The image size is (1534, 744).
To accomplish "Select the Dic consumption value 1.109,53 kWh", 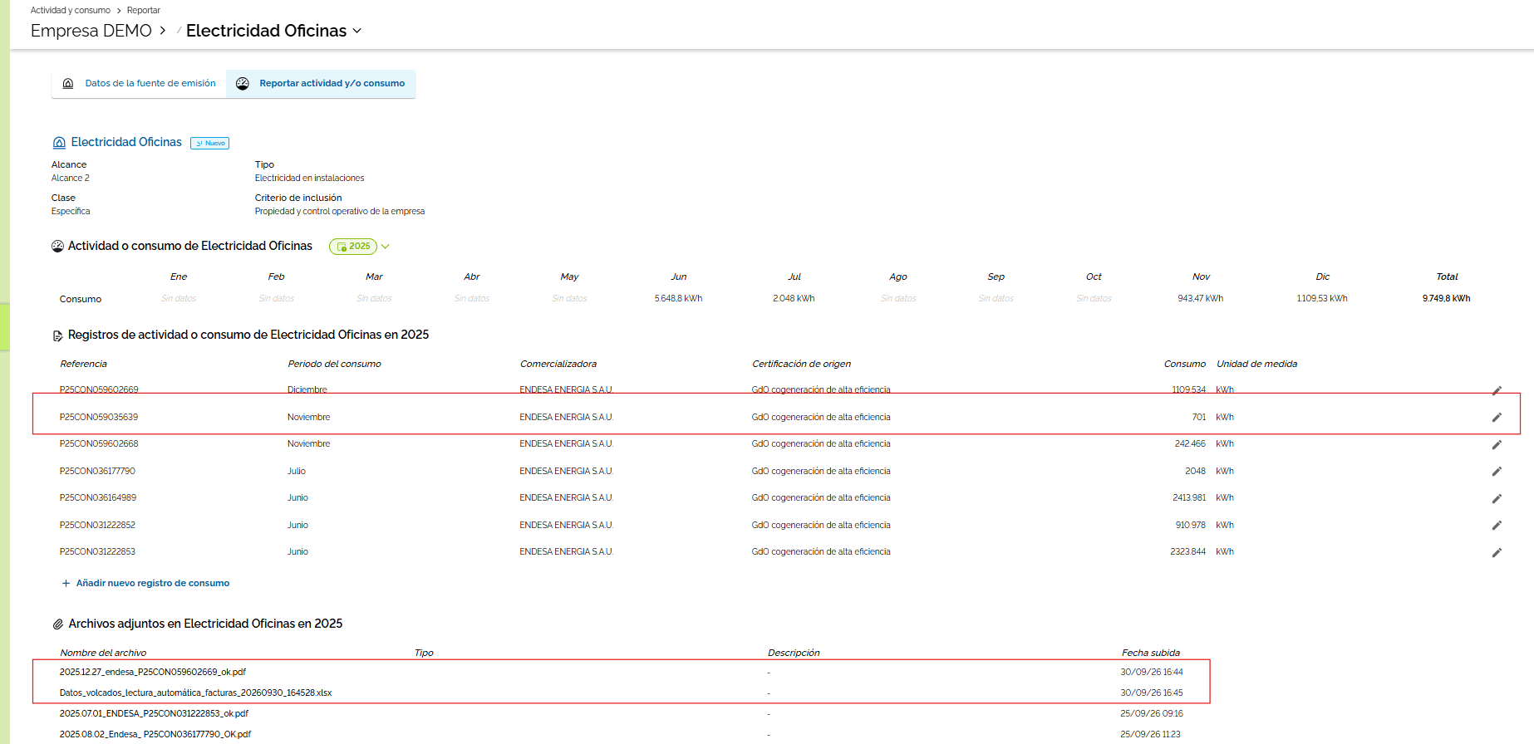I will tap(1322, 299).
